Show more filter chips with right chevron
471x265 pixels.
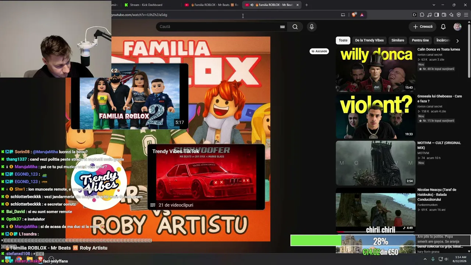[x=457, y=40]
